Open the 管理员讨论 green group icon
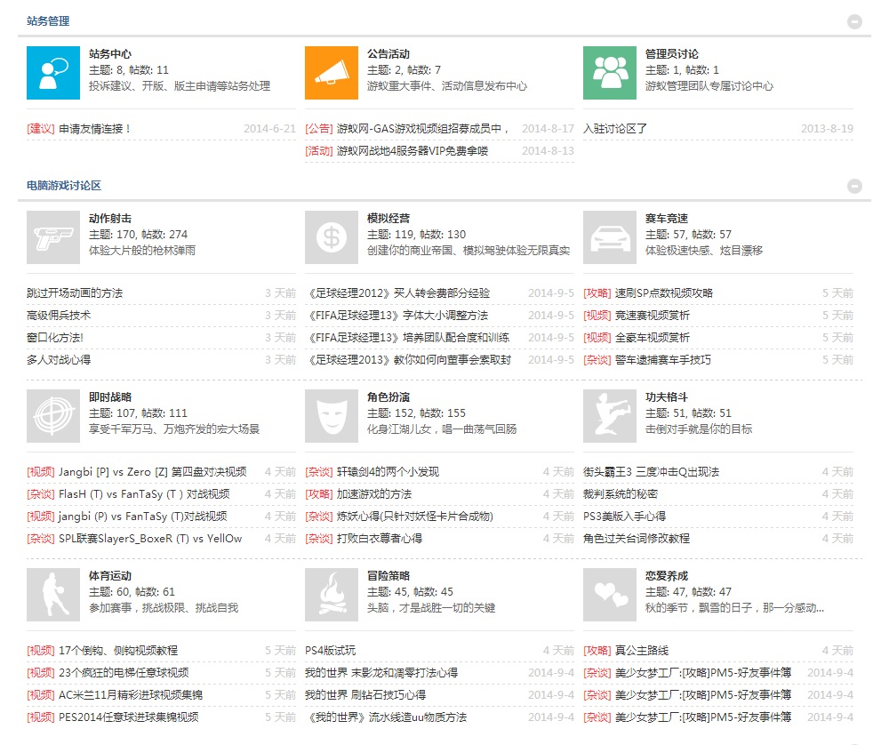The width and height of the screenshot is (889, 745). coord(610,73)
